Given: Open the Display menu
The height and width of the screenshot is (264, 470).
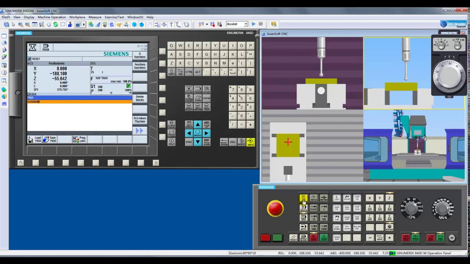Looking at the screenshot, I should pyautogui.click(x=29, y=17).
